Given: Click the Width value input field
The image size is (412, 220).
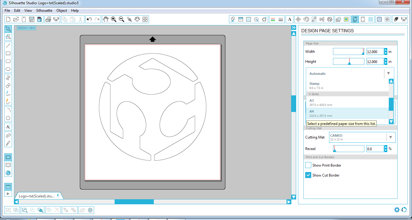Looking at the screenshot, I should (x=375, y=52).
